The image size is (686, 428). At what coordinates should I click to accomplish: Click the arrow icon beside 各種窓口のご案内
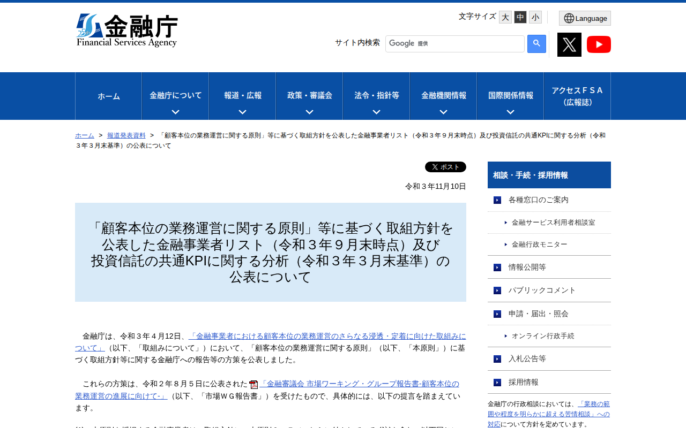497,200
